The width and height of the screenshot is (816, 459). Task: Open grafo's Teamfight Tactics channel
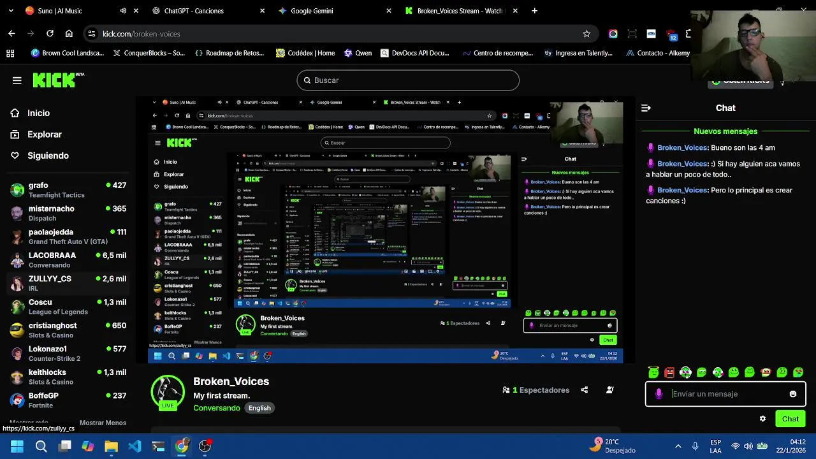tap(68, 190)
